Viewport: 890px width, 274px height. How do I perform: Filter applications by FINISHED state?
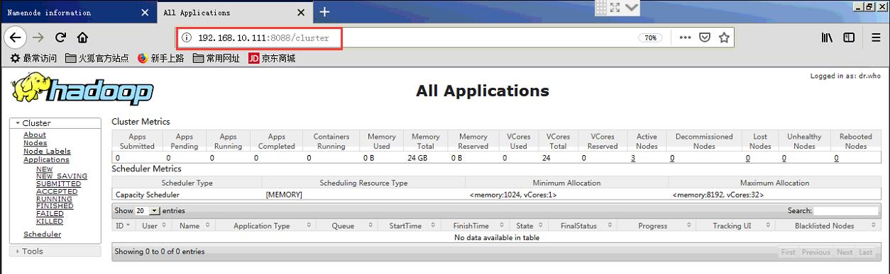(55, 206)
